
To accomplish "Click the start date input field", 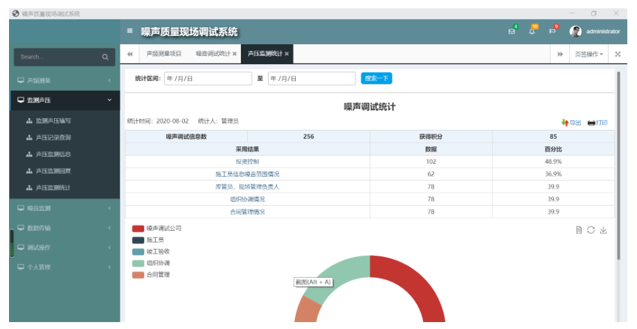I will (x=208, y=79).
